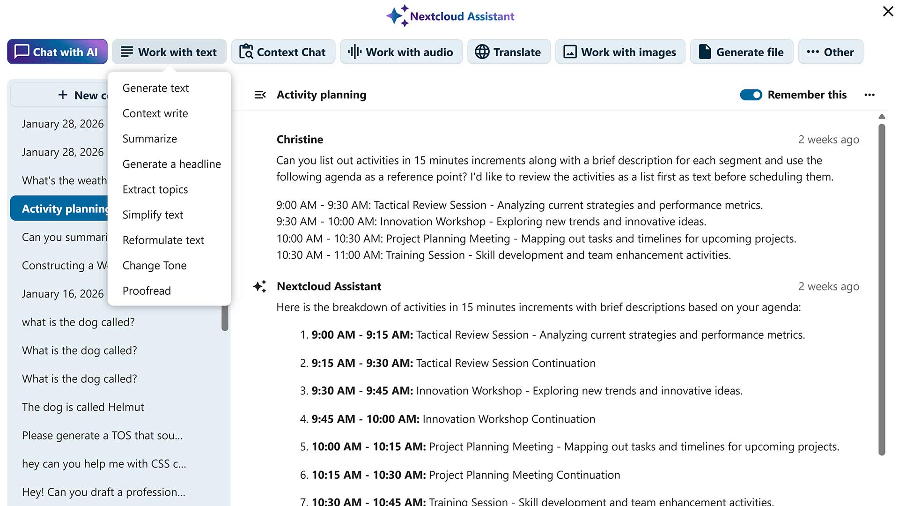Open the conversation titled The dog is called Helmut

pos(83,407)
